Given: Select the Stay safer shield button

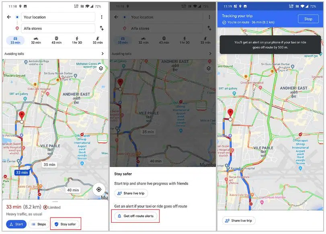Looking at the screenshot, I should [x=66, y=224].
